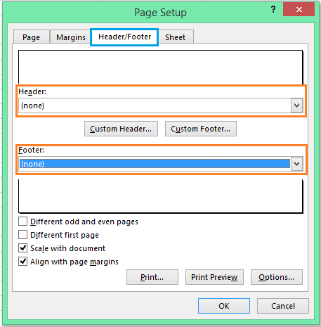Select the Header/Footer tab

(124, 37)
